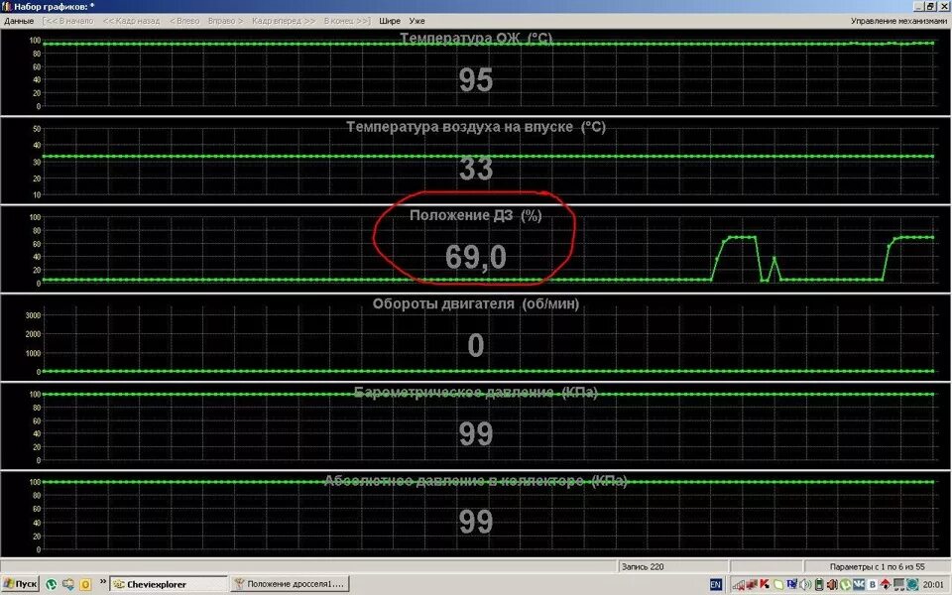Image resolution: width=952 pixels, height=595 pixels.
Task: Click the brown speaker tray icon
Action: tap(832, 585)
